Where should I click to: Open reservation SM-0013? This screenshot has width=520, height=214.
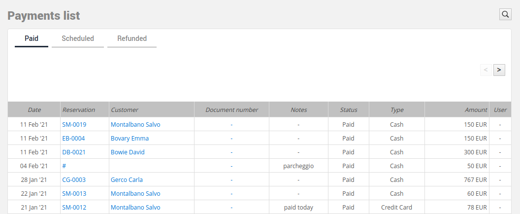click(x=74, y=193)
